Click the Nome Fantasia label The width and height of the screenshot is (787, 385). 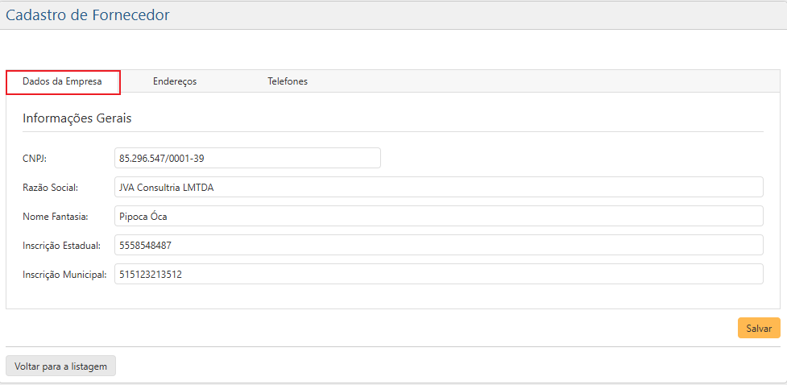pos(55,217)
